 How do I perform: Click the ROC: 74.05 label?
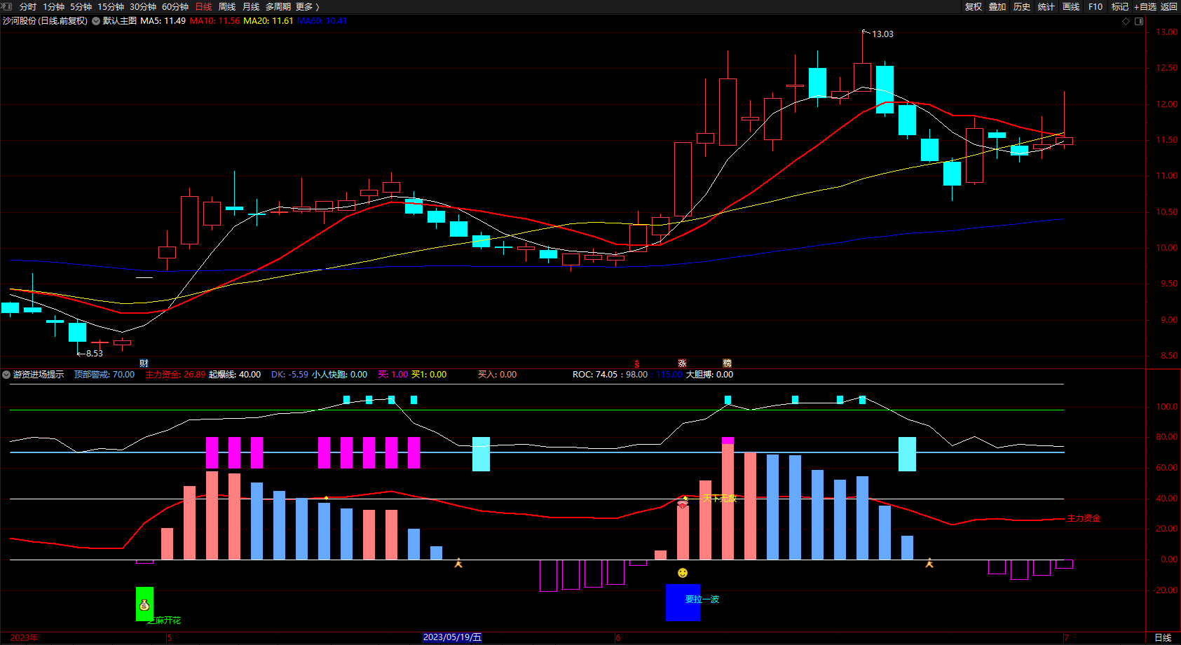click(x=595, y=375)
